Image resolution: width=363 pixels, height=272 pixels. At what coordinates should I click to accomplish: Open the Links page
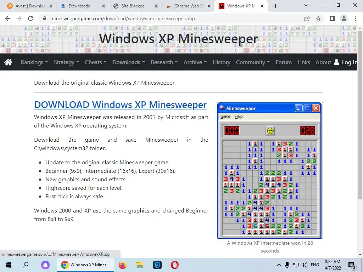coord(303,62)
